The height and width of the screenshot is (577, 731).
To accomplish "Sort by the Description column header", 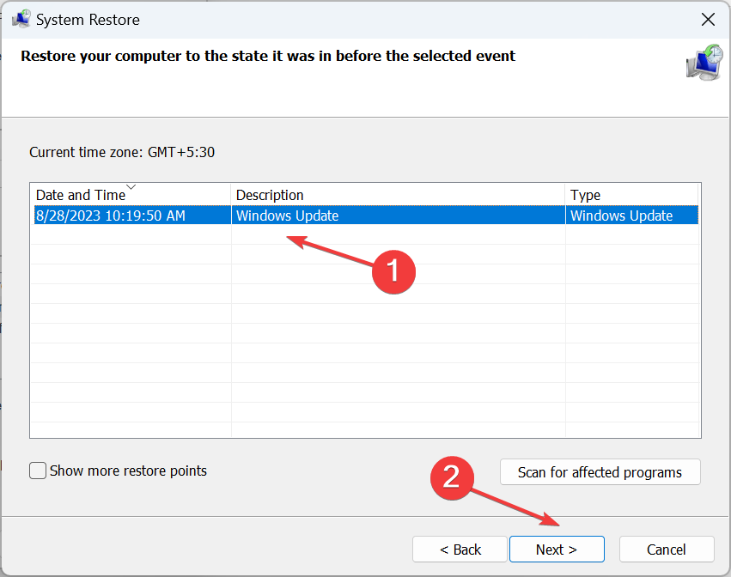I will click(398, 195).
